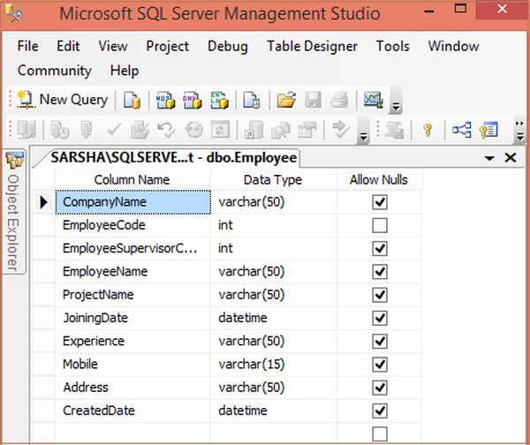Click the SQL Server Compact Query icon
The height and width of the screenshot is (445, 530).
pos(252,100)
